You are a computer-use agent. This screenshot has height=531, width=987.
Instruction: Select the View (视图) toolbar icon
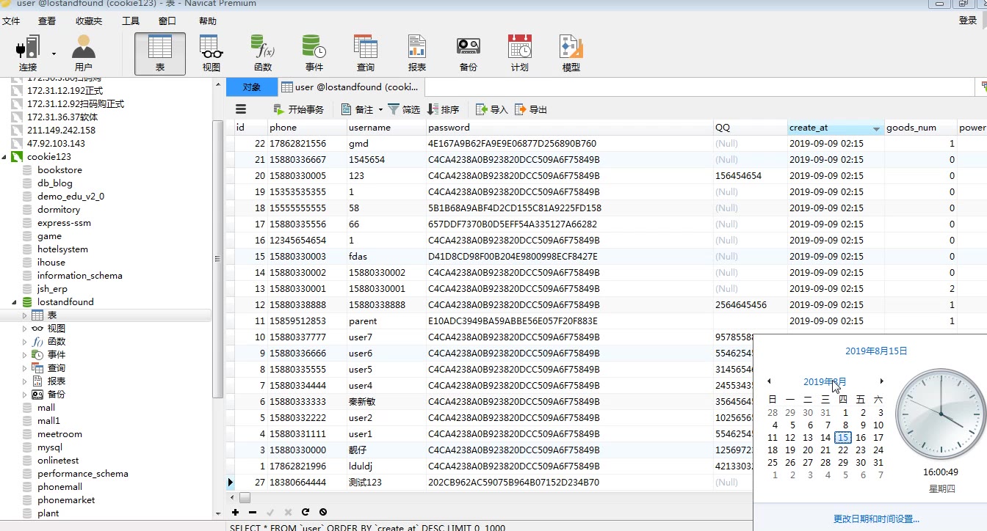[x=211, y=53]
